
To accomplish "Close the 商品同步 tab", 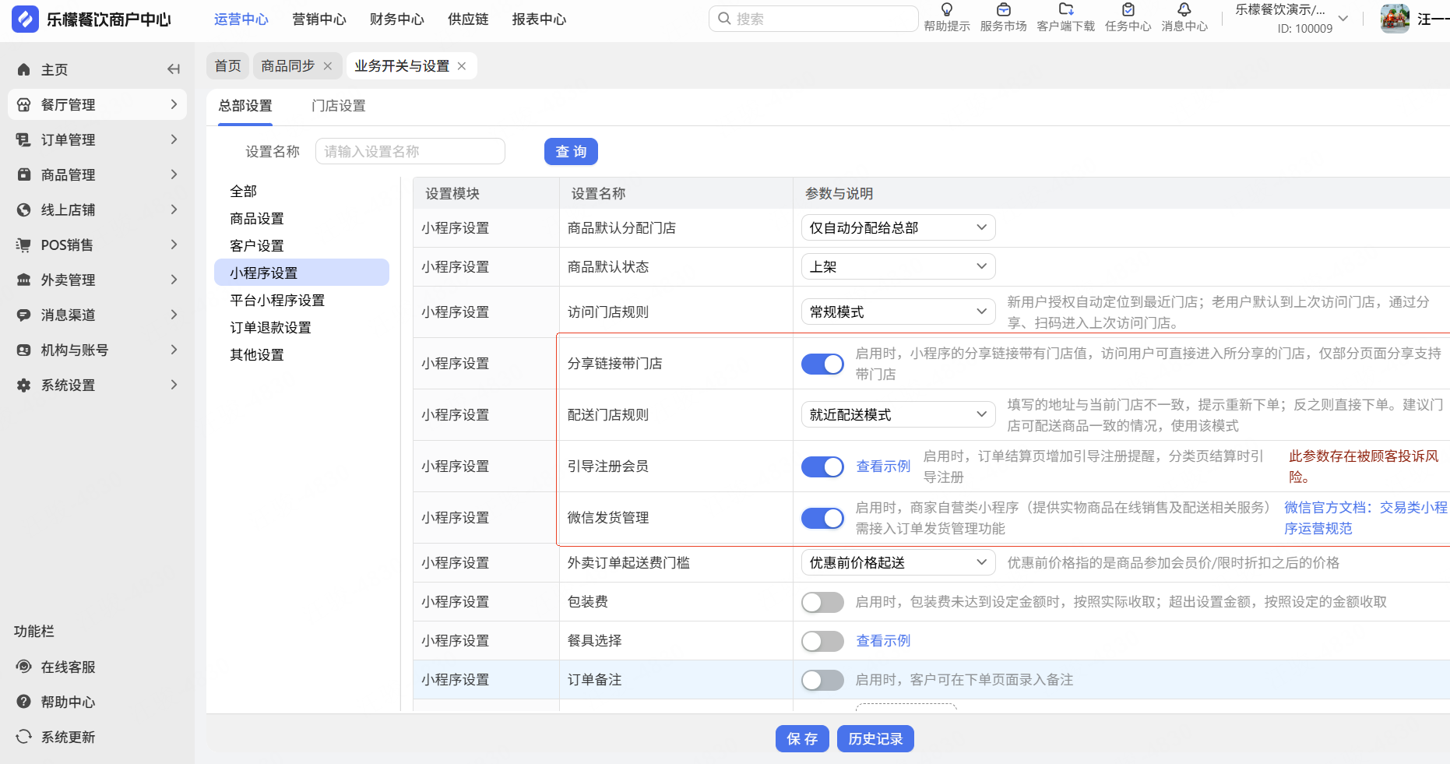I will 328,66.
